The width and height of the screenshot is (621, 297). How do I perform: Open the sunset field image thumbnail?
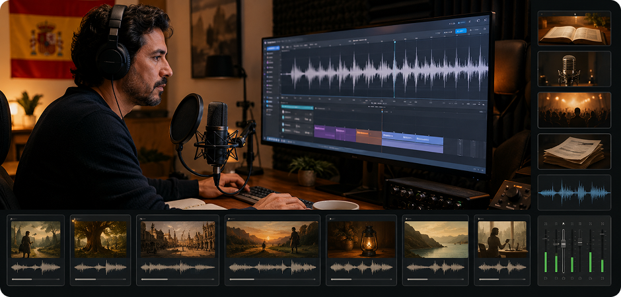[272, 240]
